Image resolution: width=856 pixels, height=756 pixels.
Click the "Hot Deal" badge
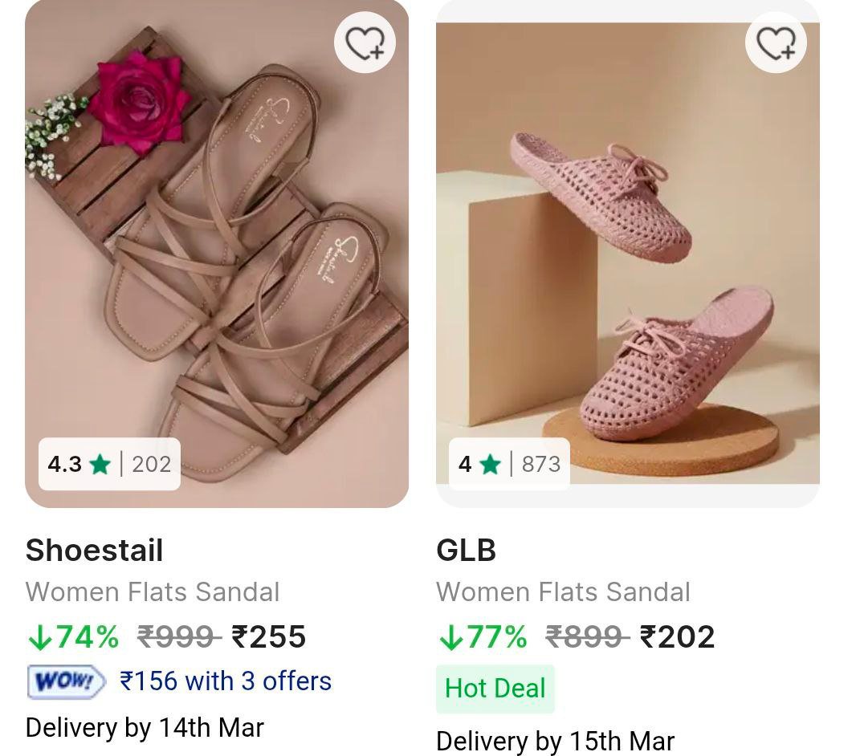(x=495, y=688)
